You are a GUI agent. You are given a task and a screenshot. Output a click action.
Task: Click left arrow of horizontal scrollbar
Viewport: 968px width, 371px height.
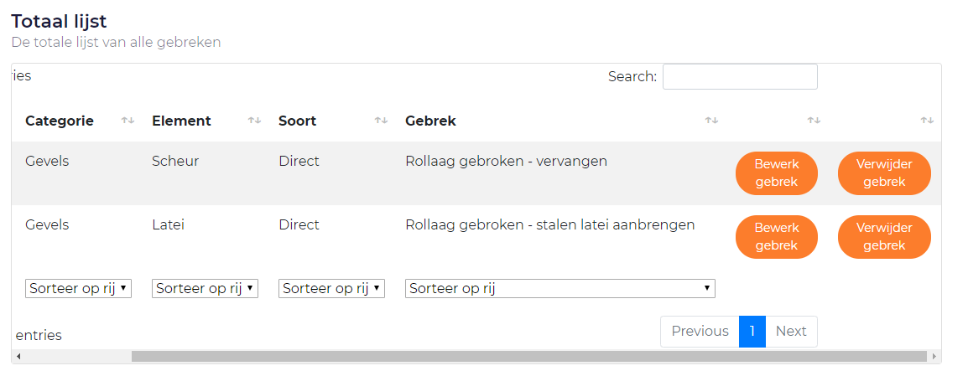tap(18, 357)
